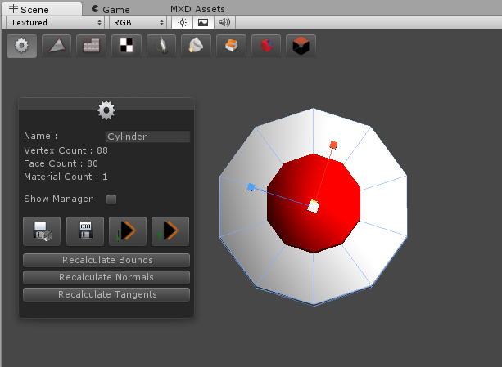Image resolution: width=502 pixels, height=367 pixels.
Task: Toggle the scene image effects button
Action: (x=203, y=22)
